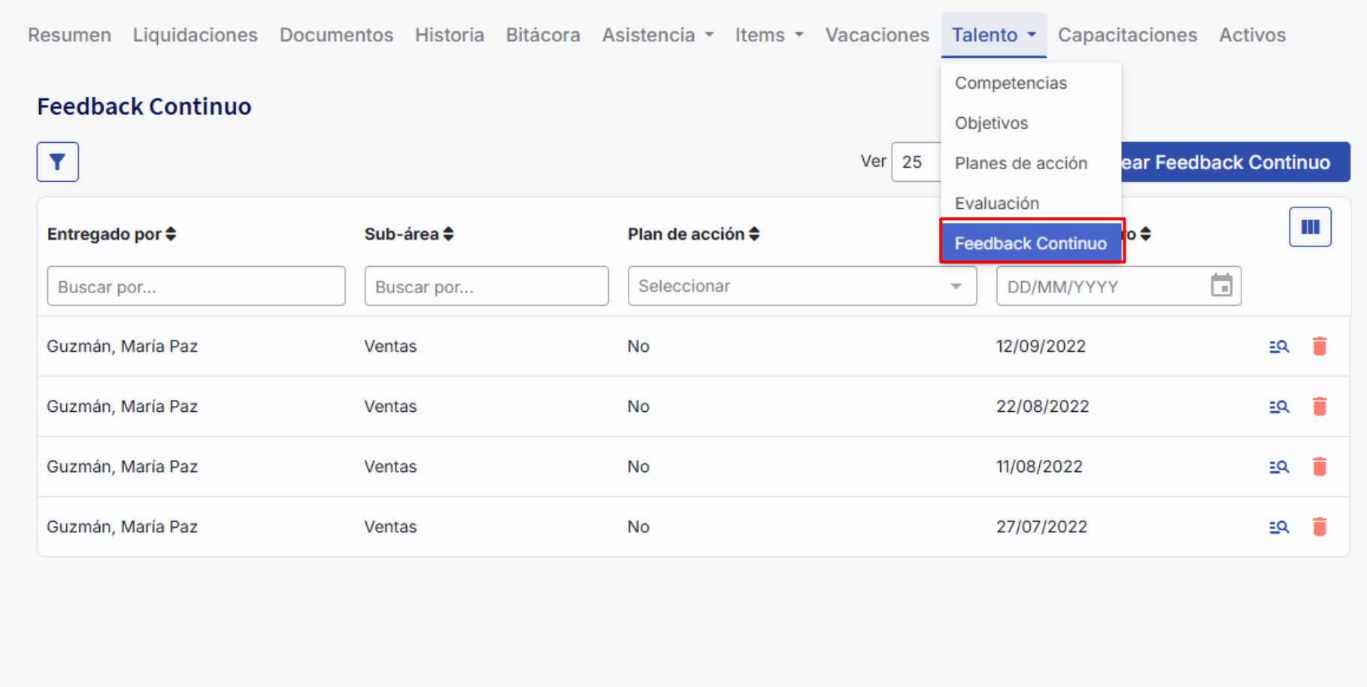Click the Sub-área search field

point(486,286)
